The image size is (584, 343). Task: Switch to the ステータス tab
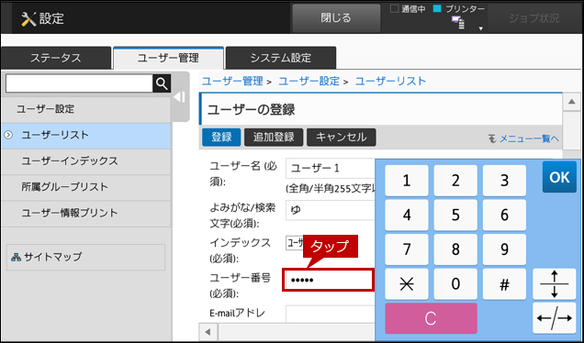click(x=56, y=58)
